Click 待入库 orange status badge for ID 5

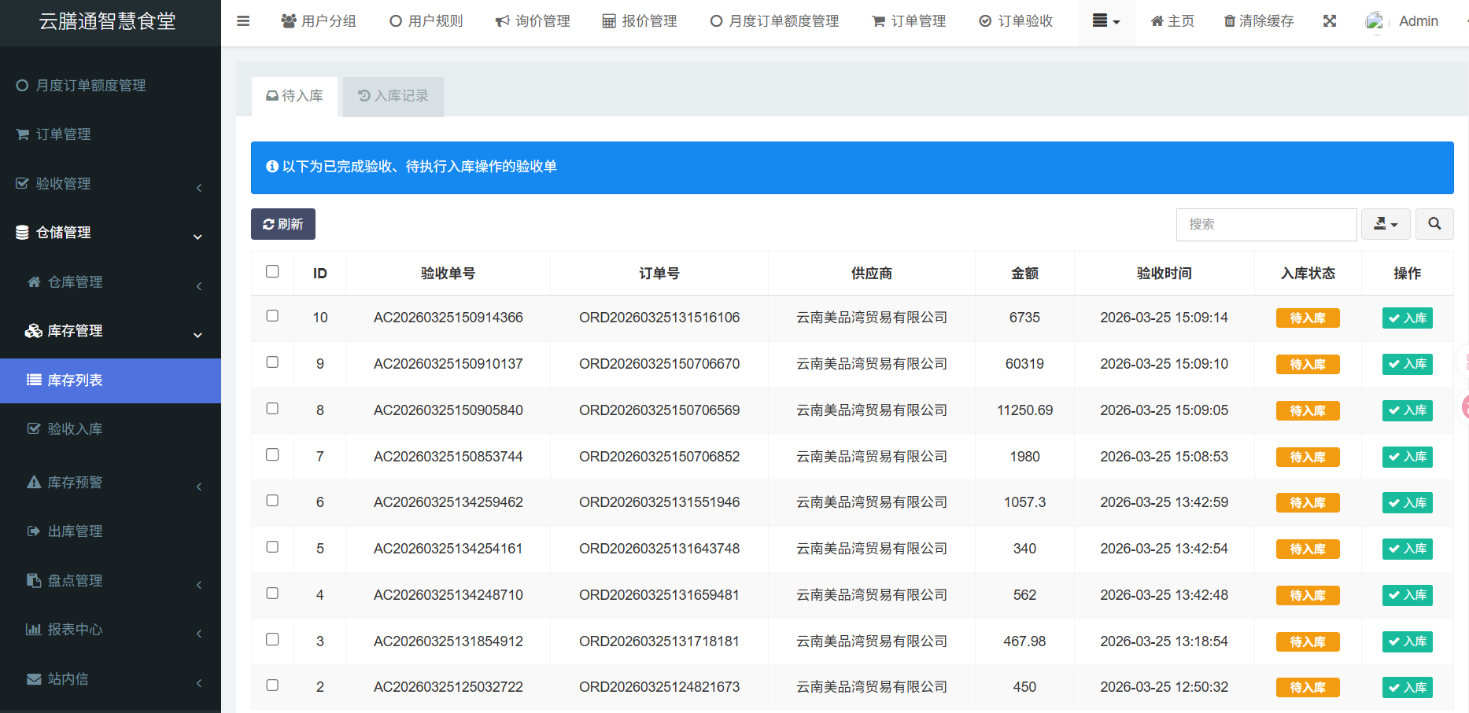click(x=1307, y=549)
